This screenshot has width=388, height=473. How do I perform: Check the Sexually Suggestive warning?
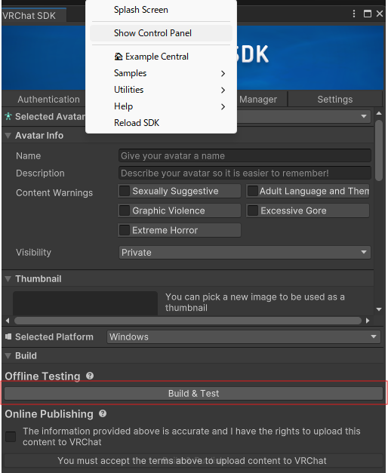(x=125, y=191)
